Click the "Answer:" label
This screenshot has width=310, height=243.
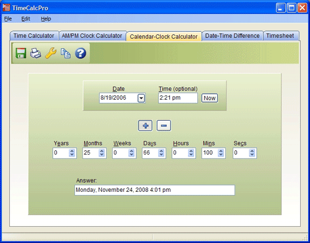click(x=86, y=180)
